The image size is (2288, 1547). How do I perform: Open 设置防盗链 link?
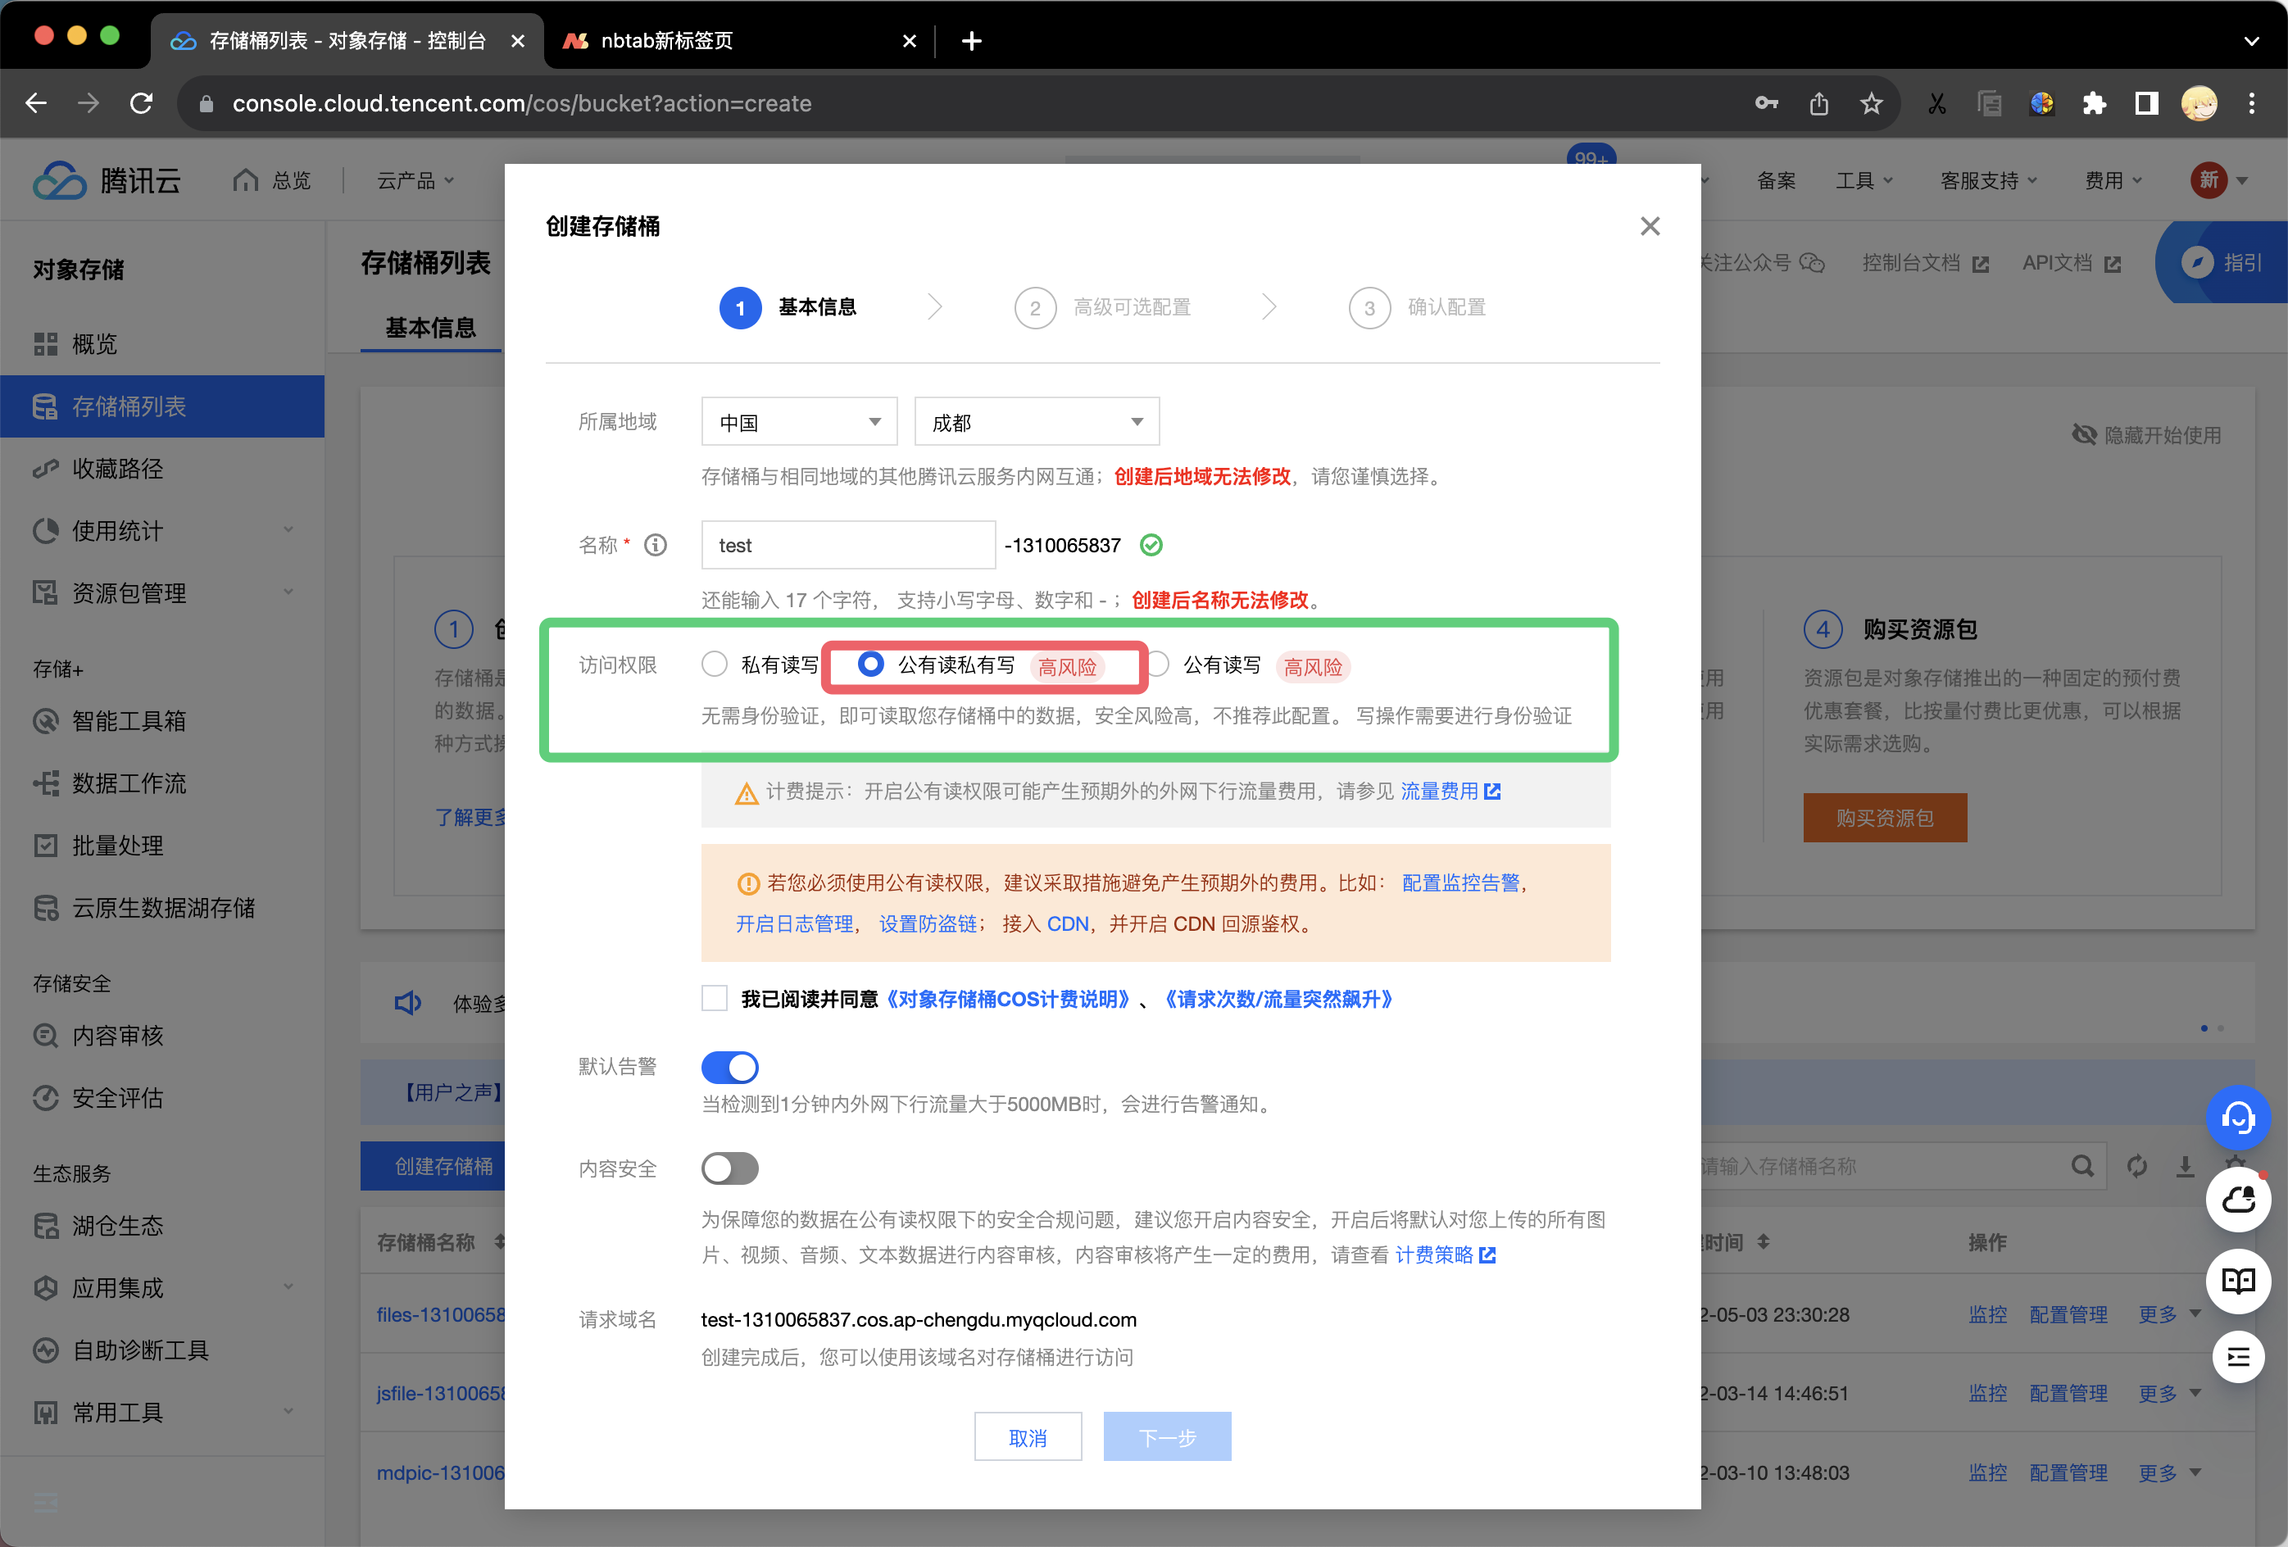pyautogui.click(x=928, y=924)
